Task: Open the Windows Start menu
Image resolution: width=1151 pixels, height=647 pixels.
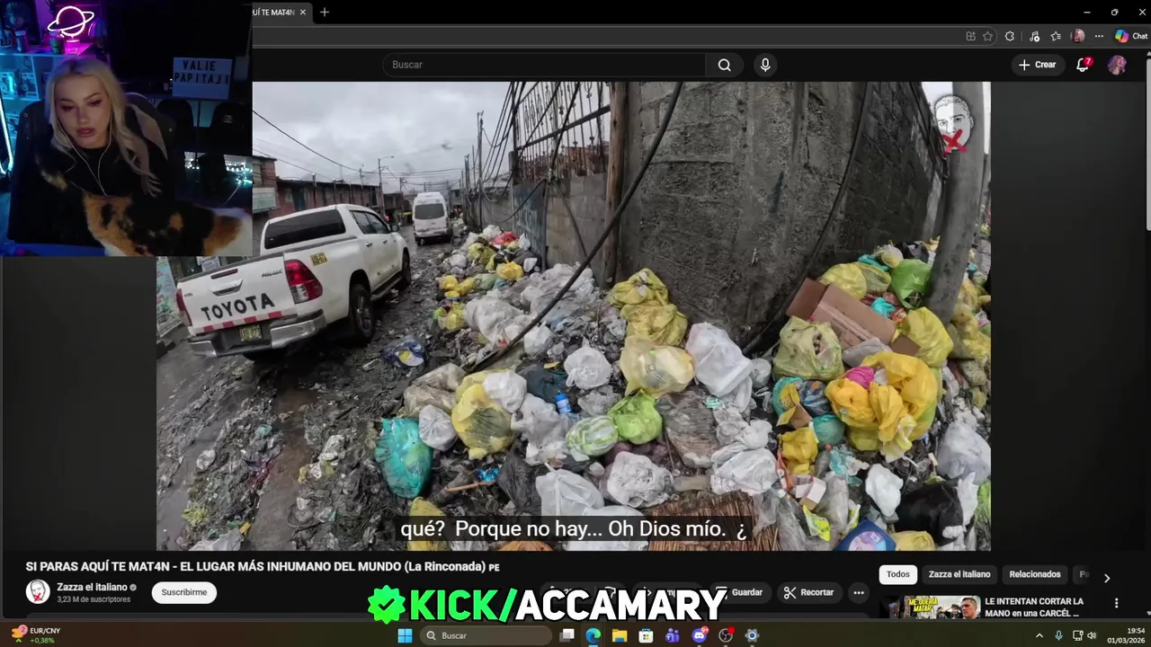Action: click(x=405, y=635)
